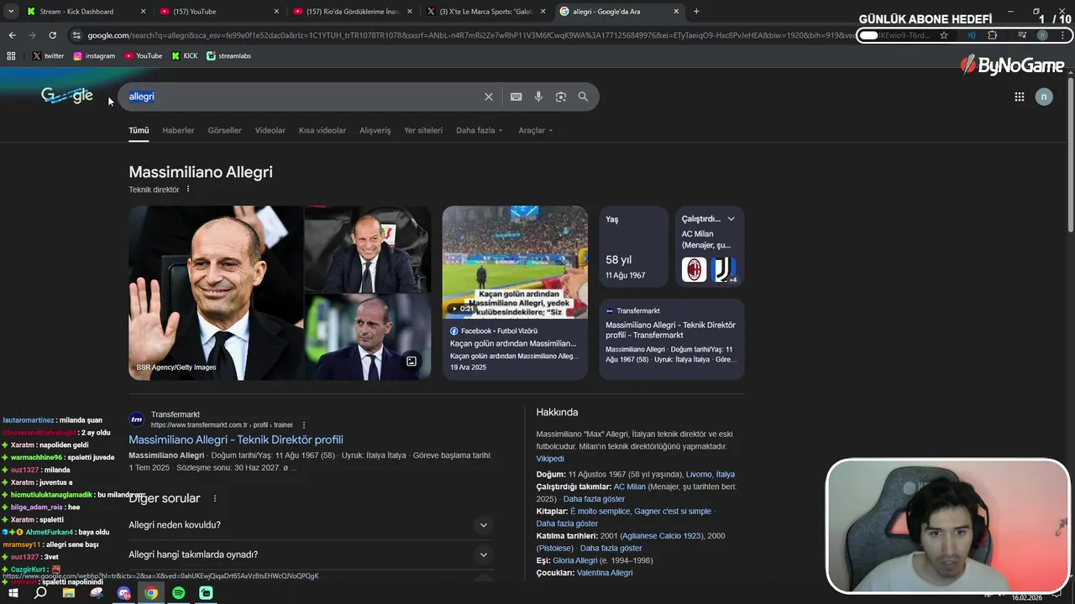1075x604 pixels.
Task: Click AC Milan club logo thumbnail
Action: [x=695, y=269]
